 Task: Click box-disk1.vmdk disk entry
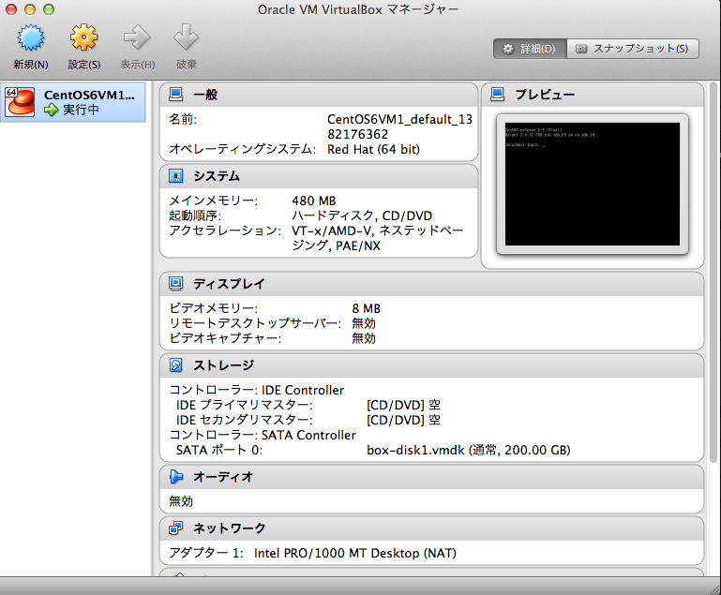pos(469,450)
